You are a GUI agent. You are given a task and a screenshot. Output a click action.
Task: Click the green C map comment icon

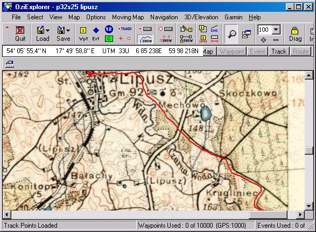tap(109, 39)
